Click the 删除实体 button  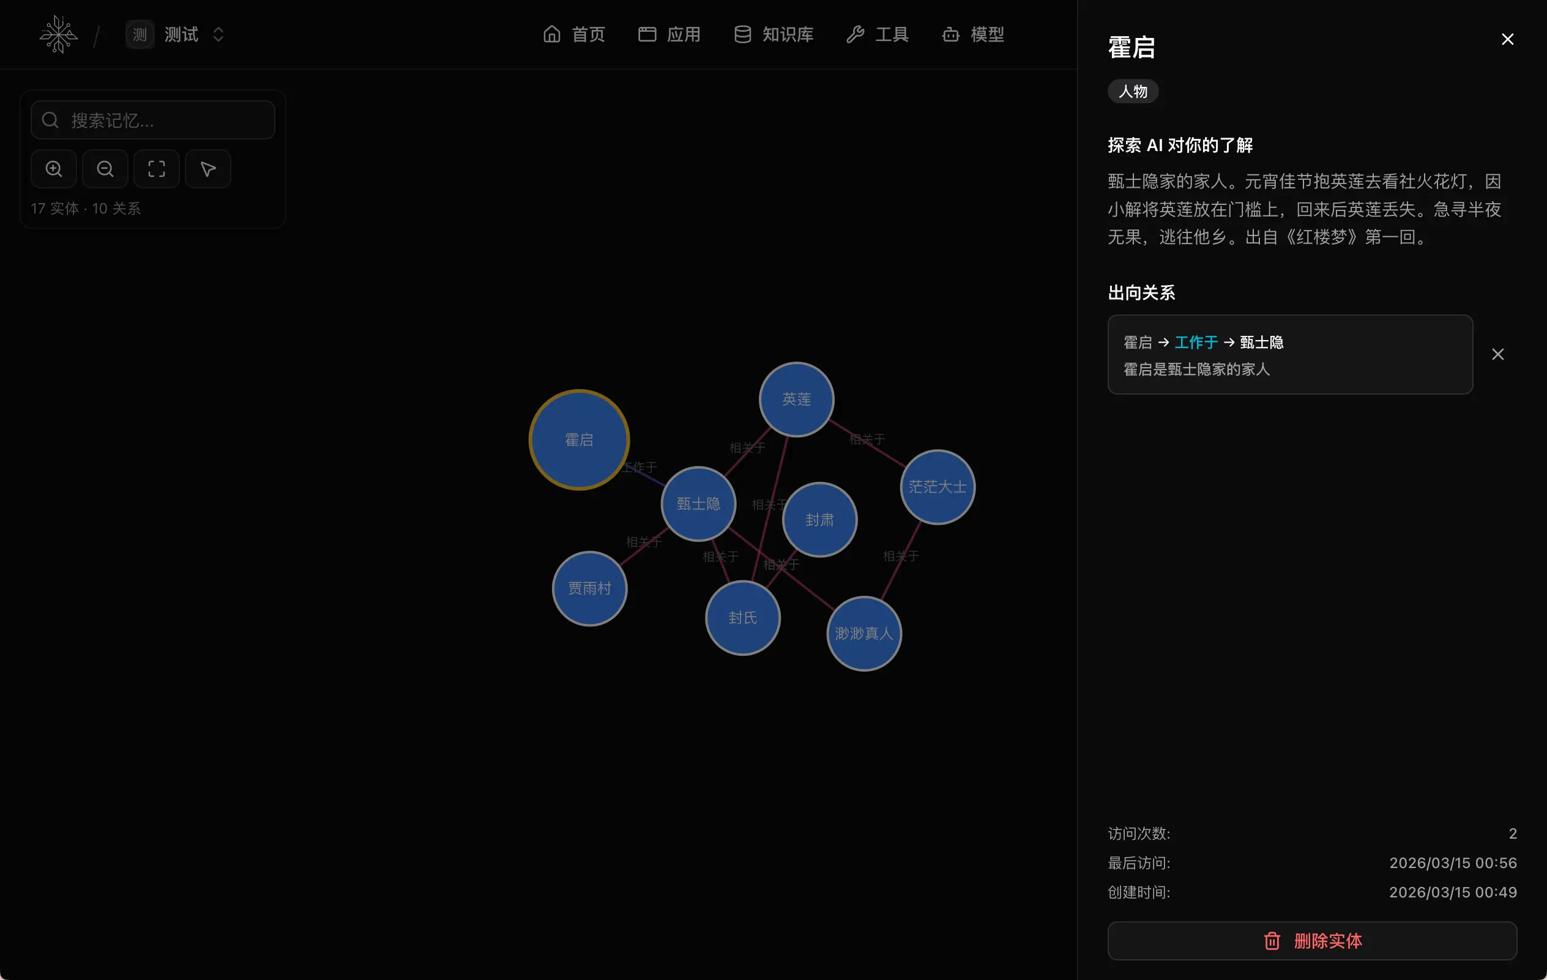coord(1312,941)
